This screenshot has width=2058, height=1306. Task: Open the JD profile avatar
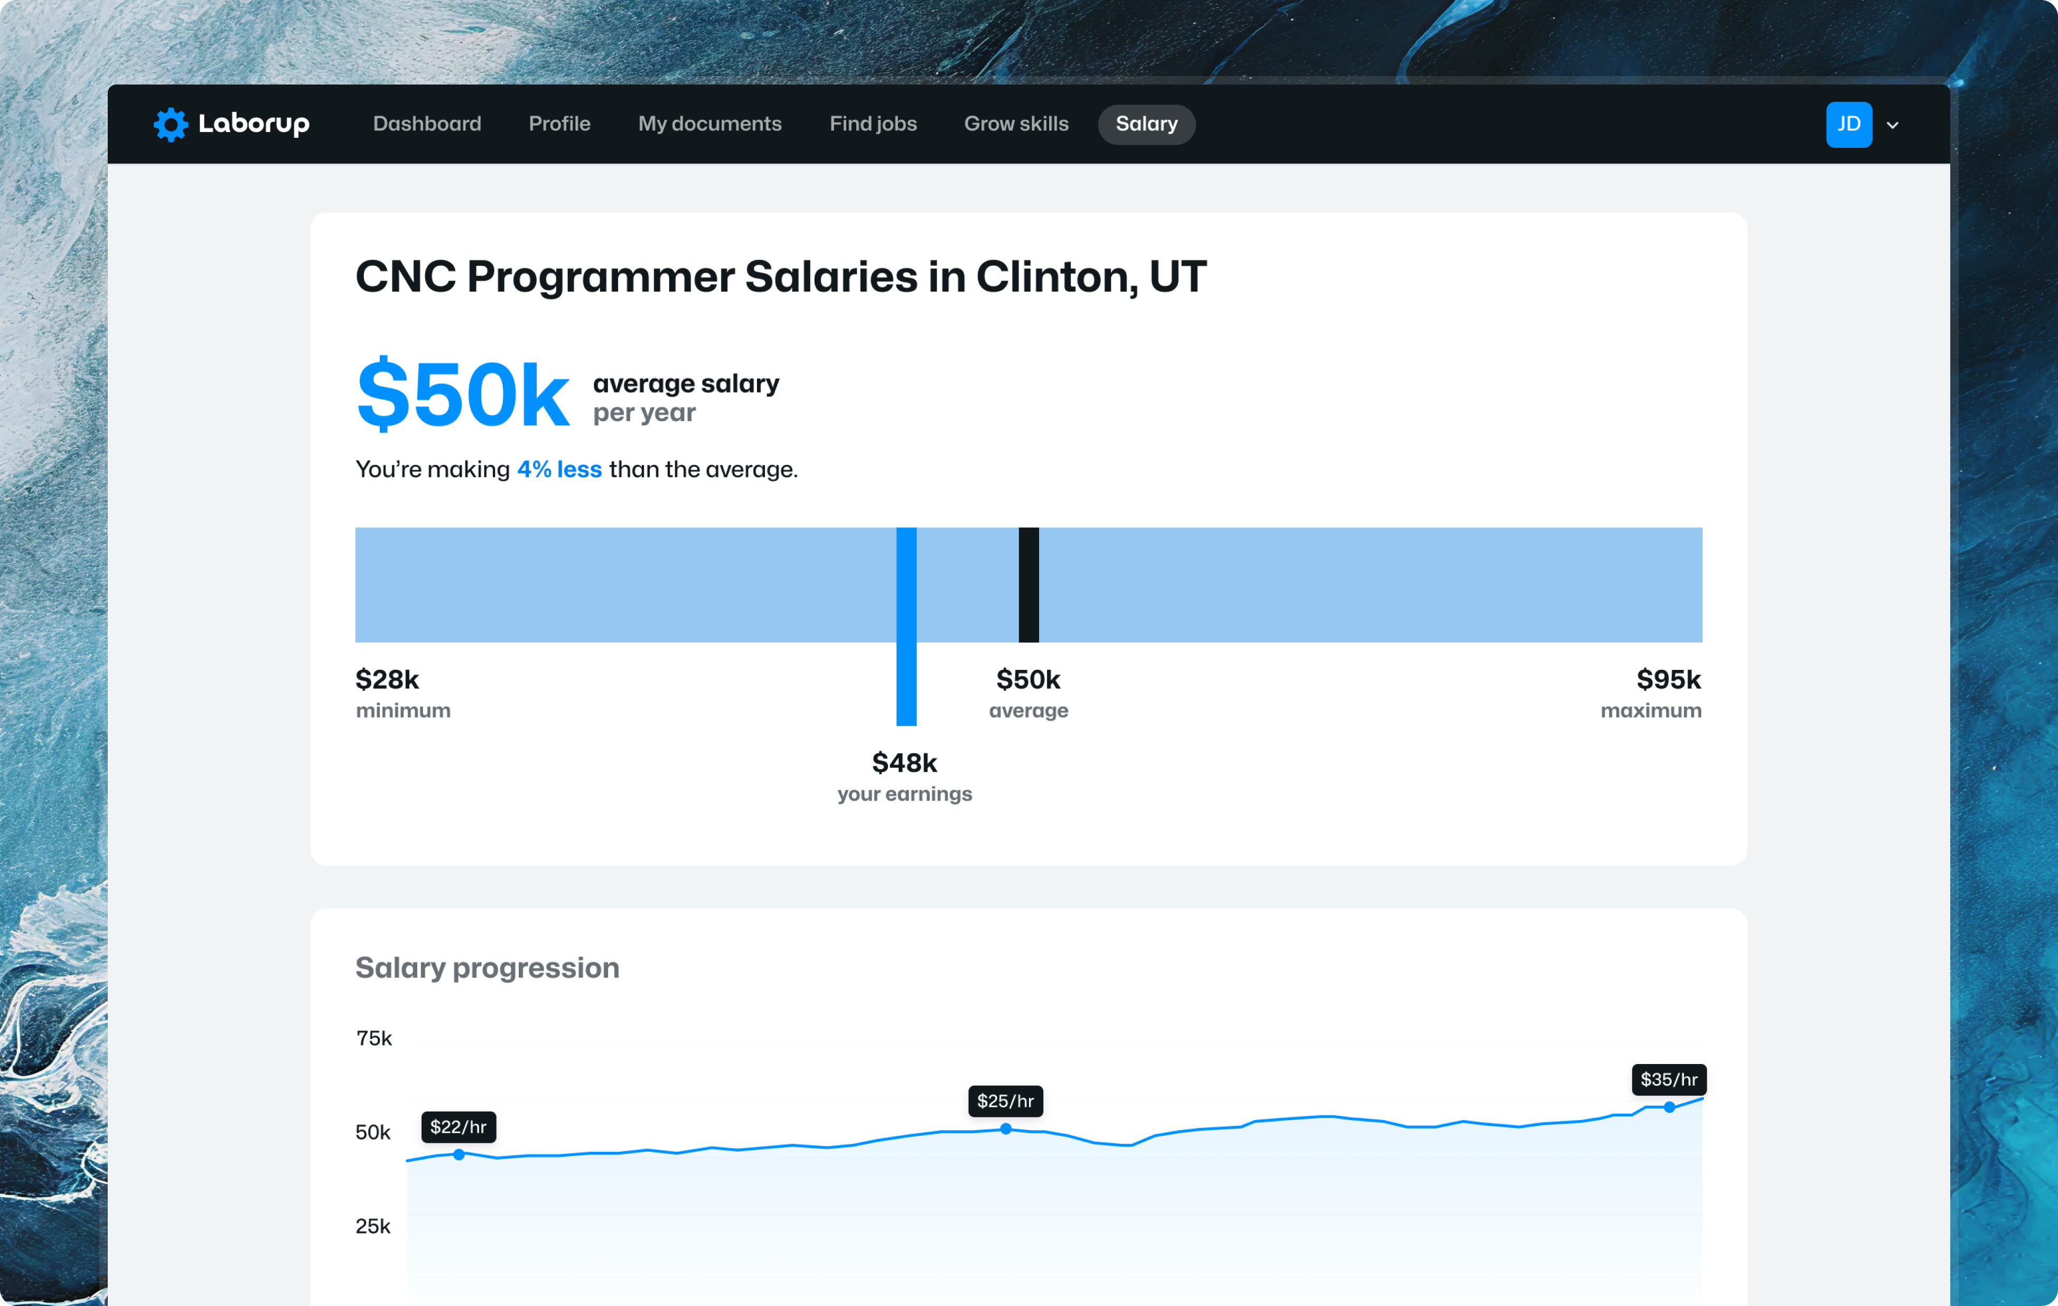coord(1849,124)
